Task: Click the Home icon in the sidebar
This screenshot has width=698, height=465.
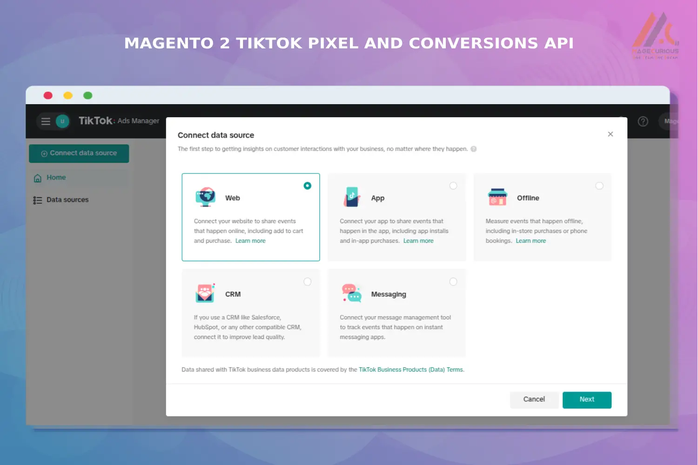Action: tap(37, 178)
